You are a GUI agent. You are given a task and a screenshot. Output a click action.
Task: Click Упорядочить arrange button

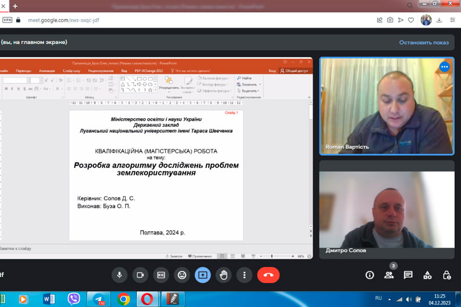click(x=169, y=84)
